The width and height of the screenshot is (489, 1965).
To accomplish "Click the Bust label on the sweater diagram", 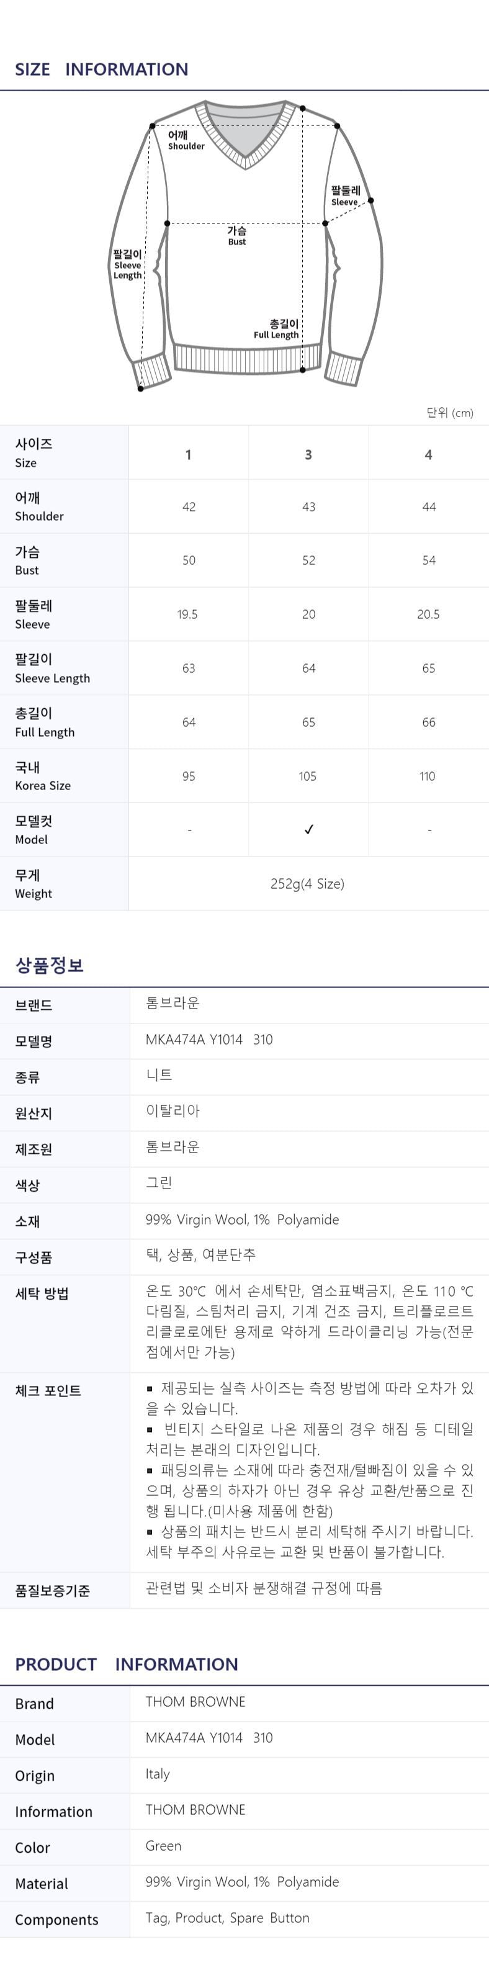I will tap(236, 235).
